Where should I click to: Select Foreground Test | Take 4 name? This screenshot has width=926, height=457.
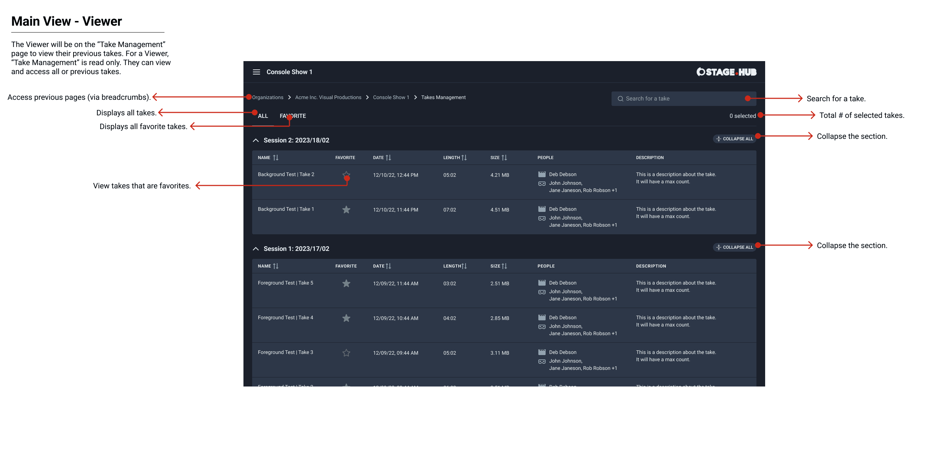(285, 317)
